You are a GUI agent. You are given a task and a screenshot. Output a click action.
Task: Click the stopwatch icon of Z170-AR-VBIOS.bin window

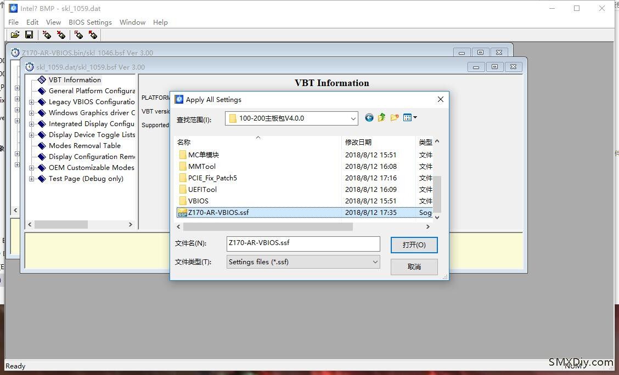click(x=15, y=53)
